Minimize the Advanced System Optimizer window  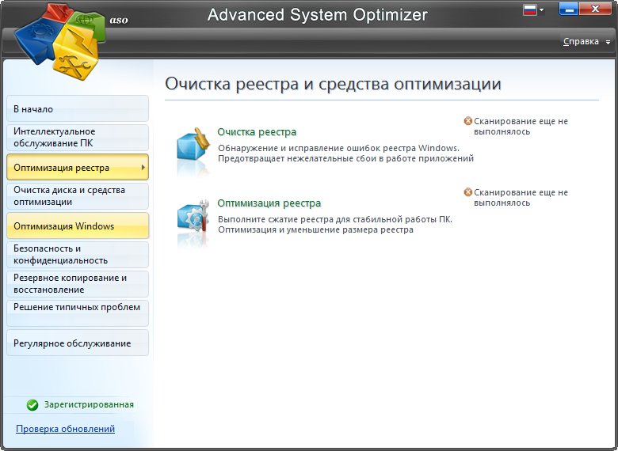[x=568, y=9]
